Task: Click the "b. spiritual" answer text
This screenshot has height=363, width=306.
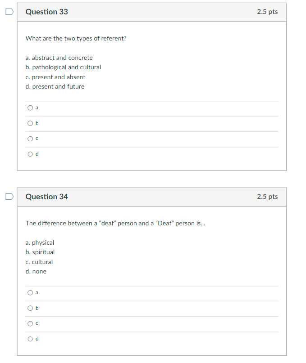Action: coord(40,252)
